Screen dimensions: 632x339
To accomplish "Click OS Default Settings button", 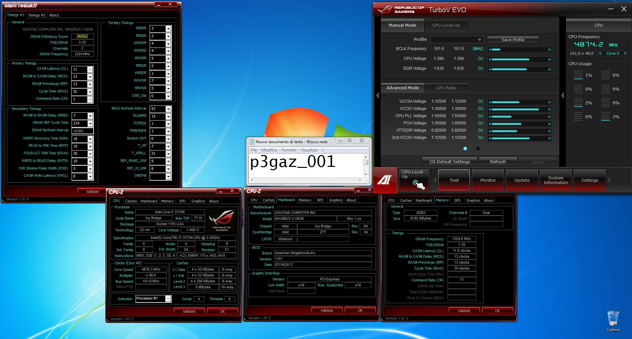I will coord(450,162).
